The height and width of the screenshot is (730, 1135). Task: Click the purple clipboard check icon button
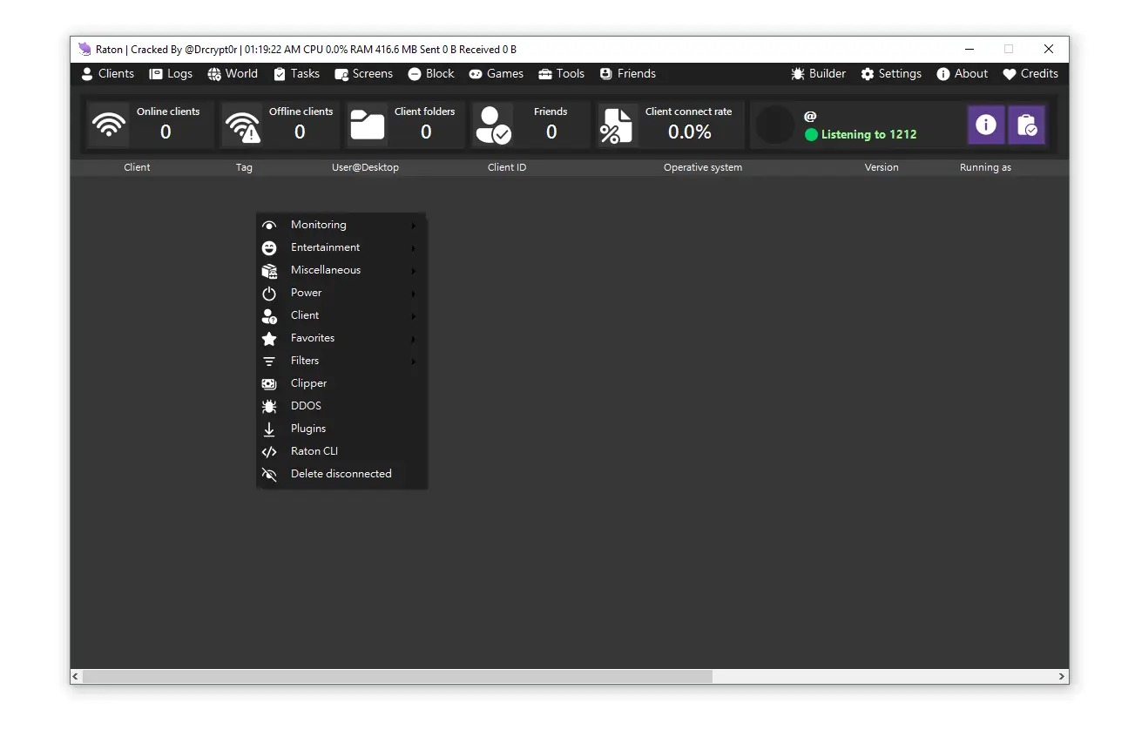point(1026,125)
